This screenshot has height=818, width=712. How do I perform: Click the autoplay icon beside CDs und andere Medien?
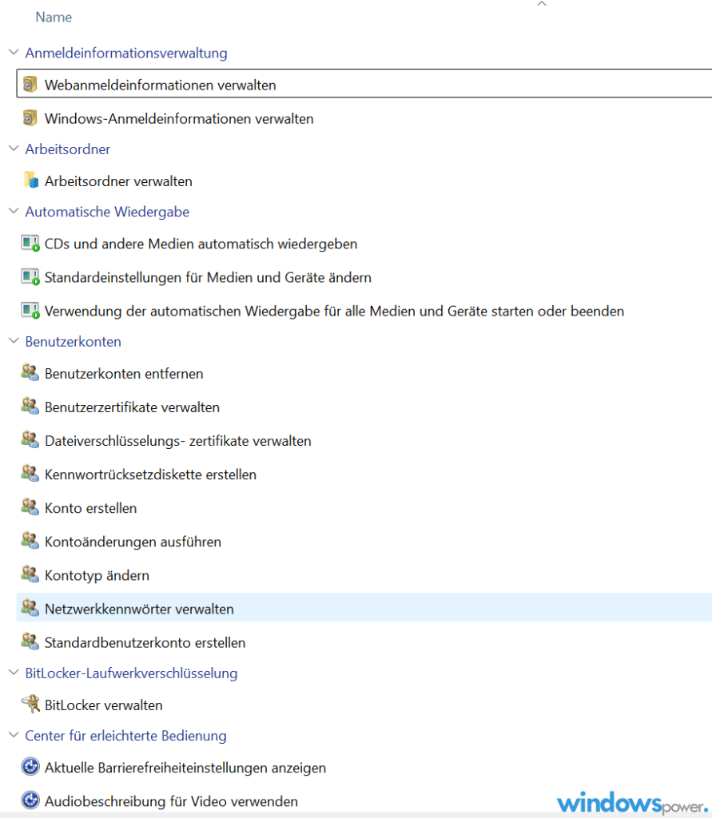click(x=30, y=243)
